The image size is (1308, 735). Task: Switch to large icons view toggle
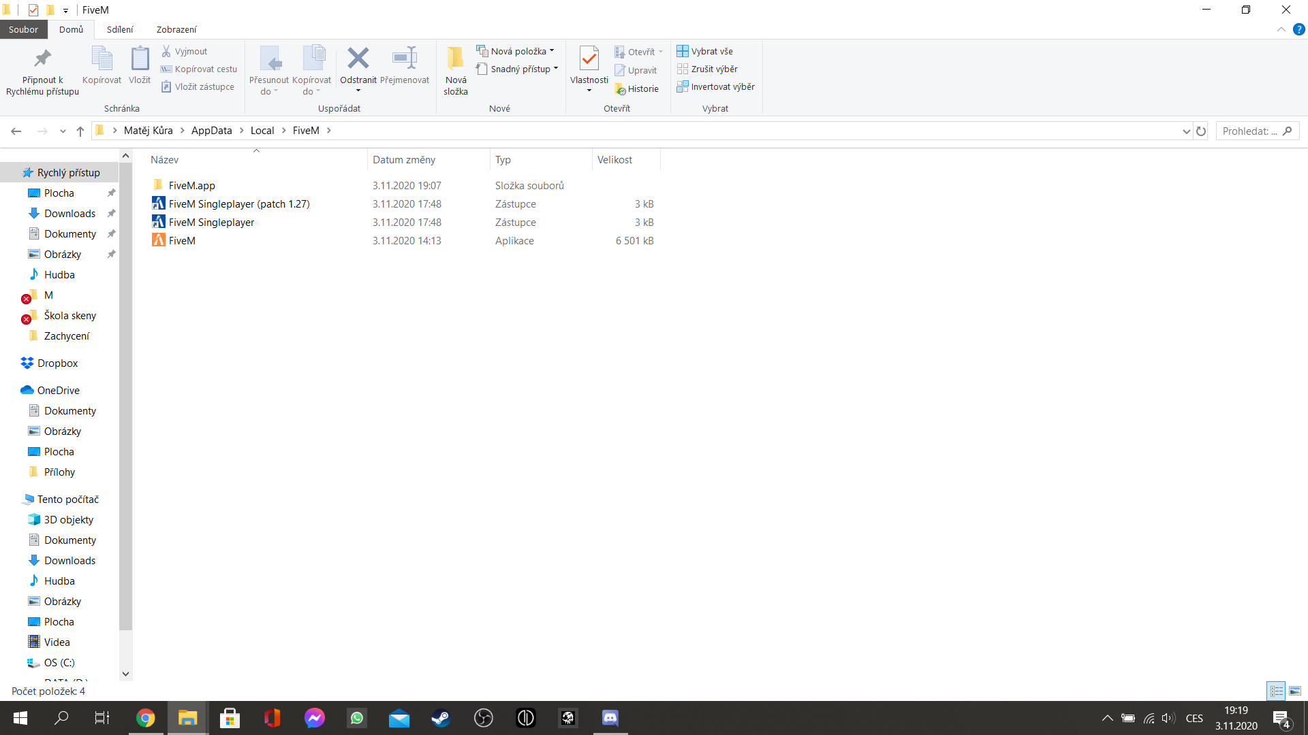pyautogui.click(x=1294, y=691)
